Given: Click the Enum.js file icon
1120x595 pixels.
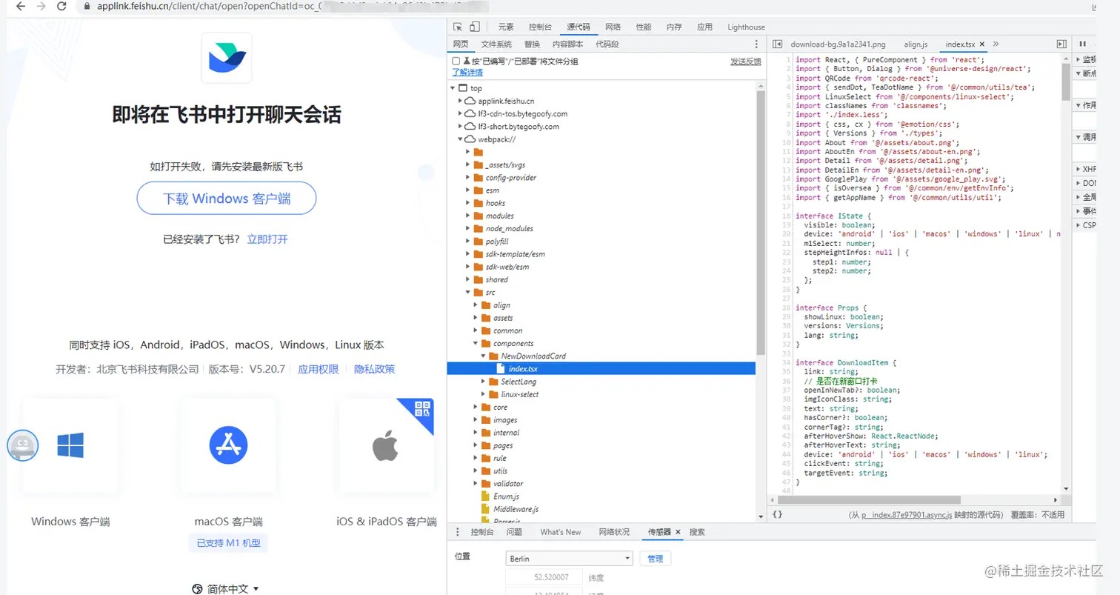Looking at the screenshot, I should [x=486, y=496].
